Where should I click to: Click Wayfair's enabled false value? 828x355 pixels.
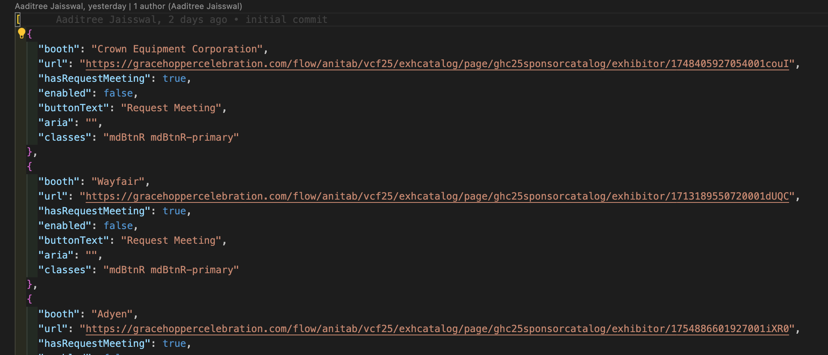[x=118, y=226]
